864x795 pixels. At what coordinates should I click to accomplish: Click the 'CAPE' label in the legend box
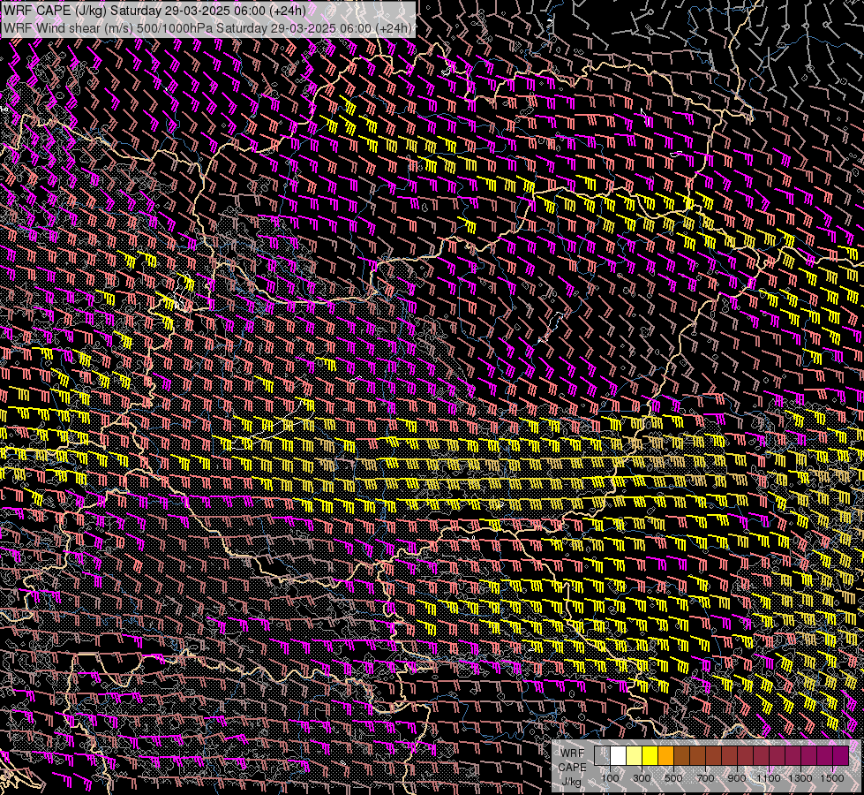572,768
